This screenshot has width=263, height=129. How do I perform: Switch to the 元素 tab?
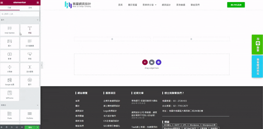pyautogui.click(x=10, y=8)
